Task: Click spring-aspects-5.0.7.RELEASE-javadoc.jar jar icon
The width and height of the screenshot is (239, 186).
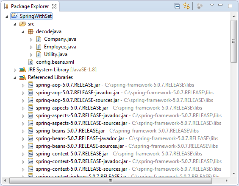Action: (31, 116)
